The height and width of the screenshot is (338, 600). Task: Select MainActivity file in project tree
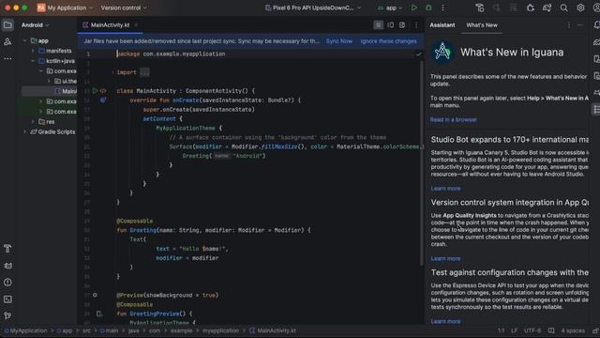tap(49, 91)
